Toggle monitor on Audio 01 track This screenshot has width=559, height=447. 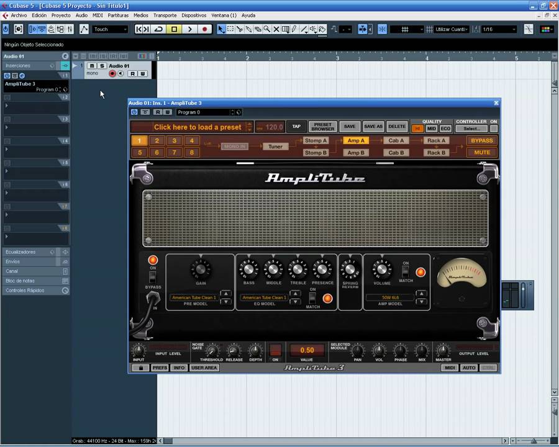[121, 73]
